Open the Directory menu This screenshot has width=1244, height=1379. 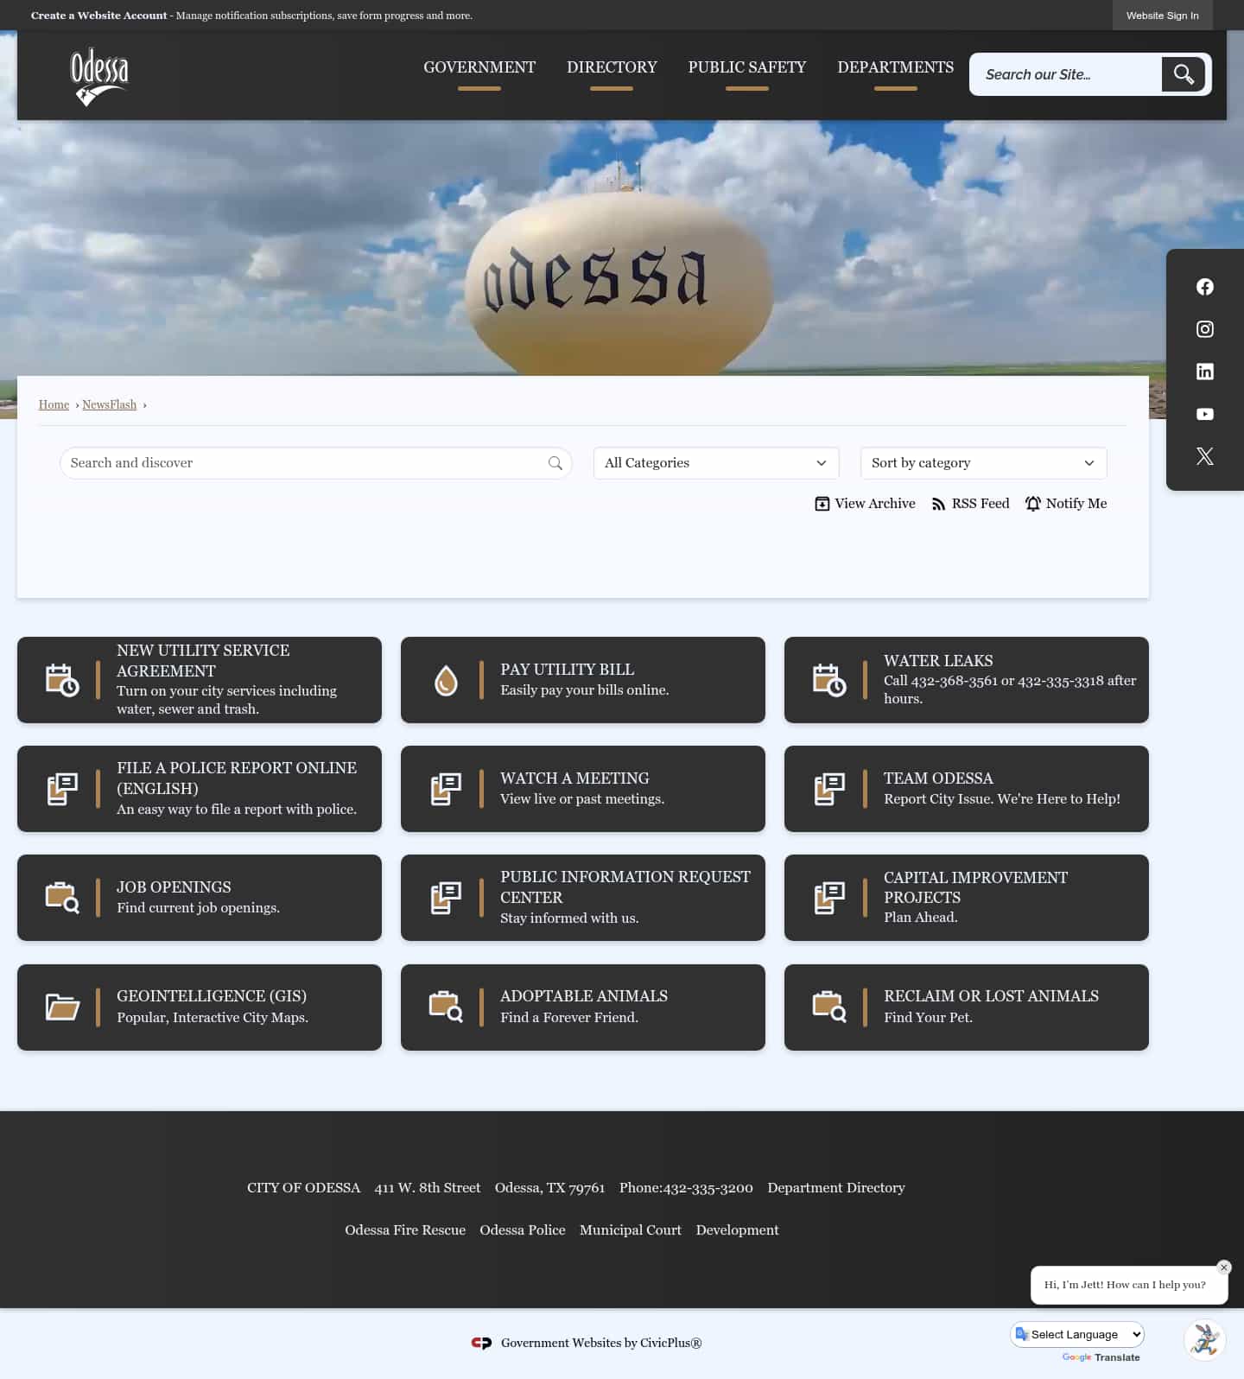pyautogui.click(x=612, y=67)
